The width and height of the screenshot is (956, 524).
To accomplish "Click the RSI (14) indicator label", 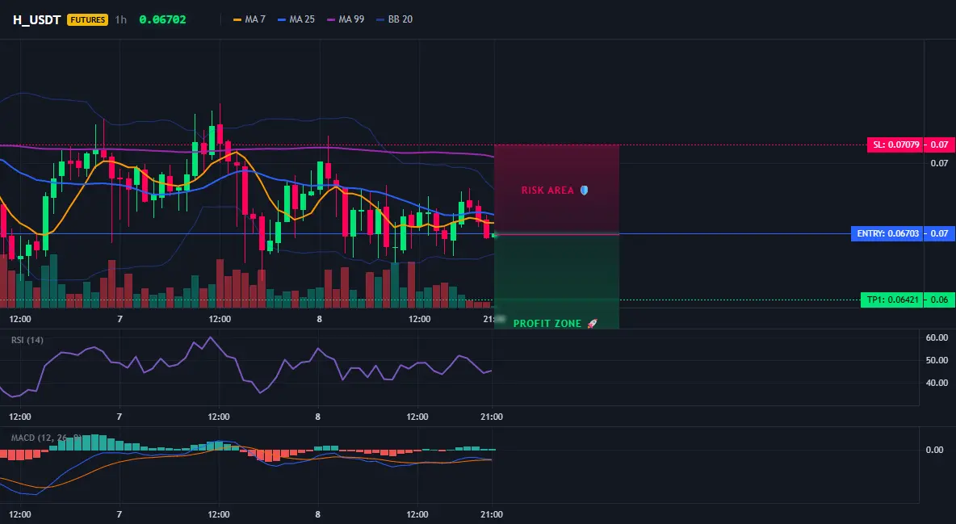I will coord(27,340).
